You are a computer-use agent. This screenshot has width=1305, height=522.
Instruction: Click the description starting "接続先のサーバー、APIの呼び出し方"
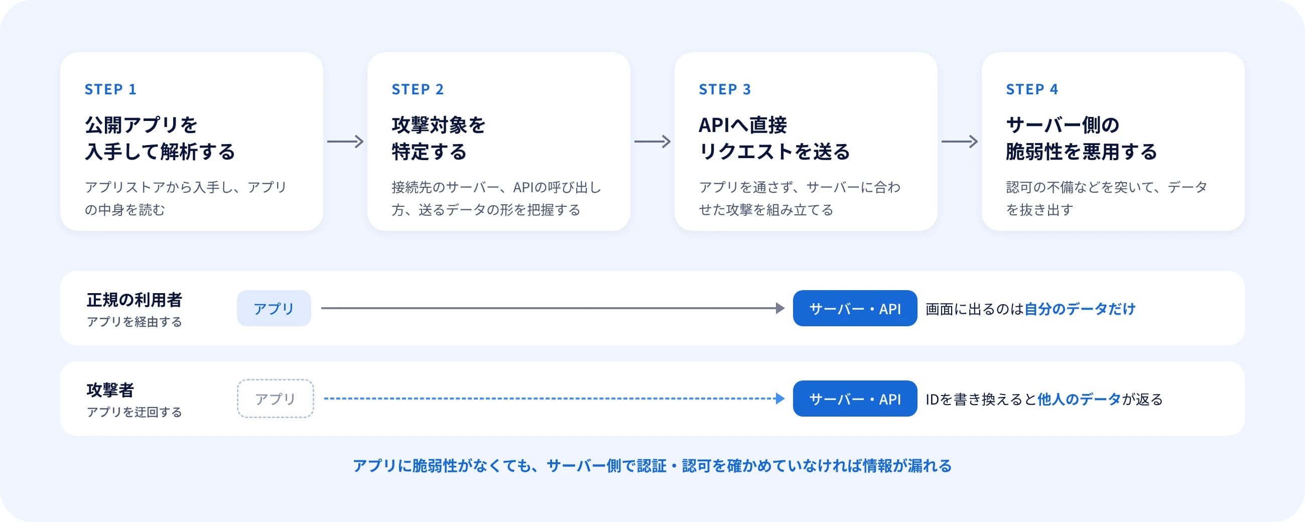(x=496, y=198)
